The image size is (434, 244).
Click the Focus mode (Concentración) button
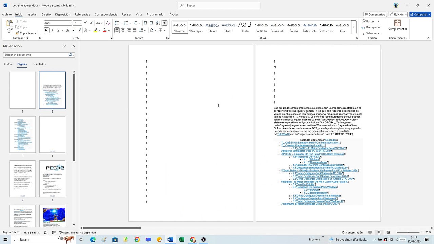pyautogui.click(x=352, y=232)
